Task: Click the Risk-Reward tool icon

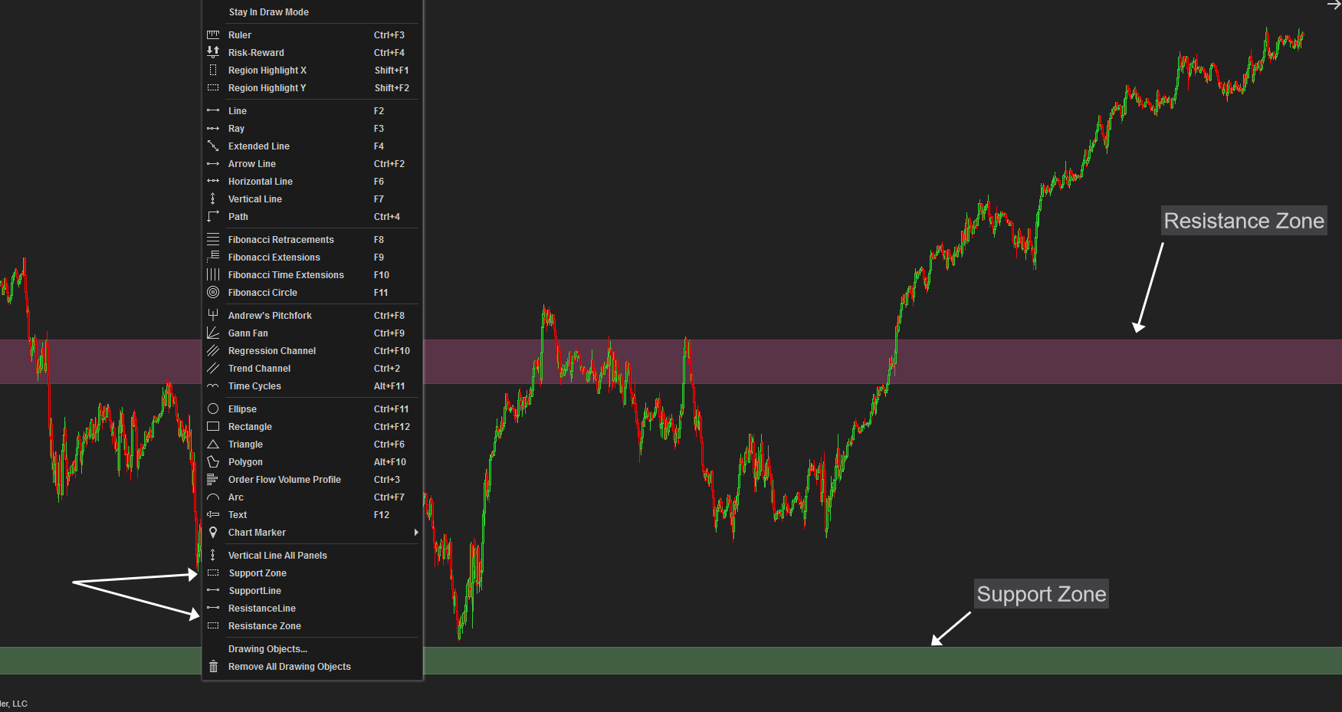Action: [213, 53]
